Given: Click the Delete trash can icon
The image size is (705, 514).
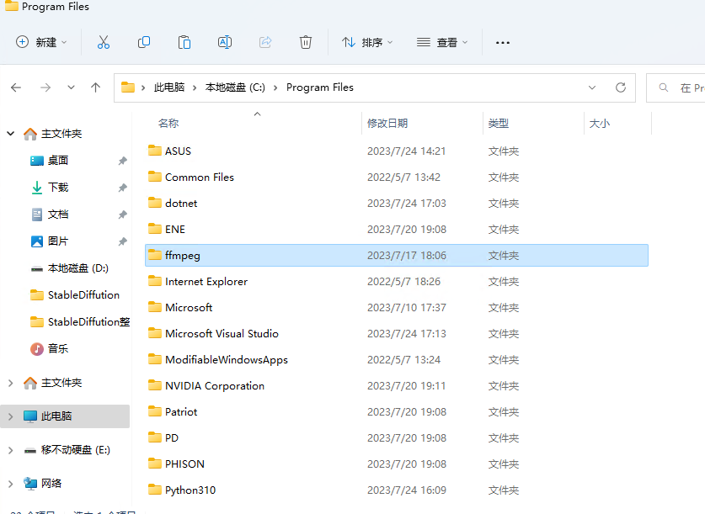Looking at the screenshot, I should click(x=306, y=42).
